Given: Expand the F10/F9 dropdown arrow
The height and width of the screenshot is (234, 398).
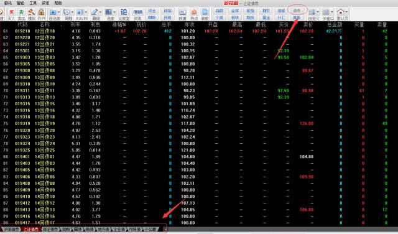Looking at the screenshot, I should [x=86, y=12].
